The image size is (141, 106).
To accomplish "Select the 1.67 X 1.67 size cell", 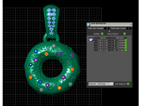I will [103, 40].
